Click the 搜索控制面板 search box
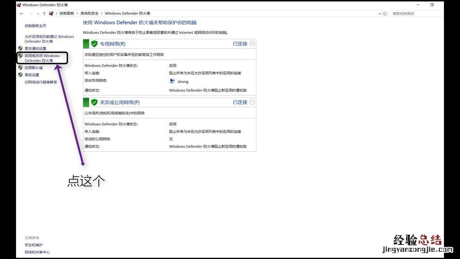 click(x=414, y=13)
